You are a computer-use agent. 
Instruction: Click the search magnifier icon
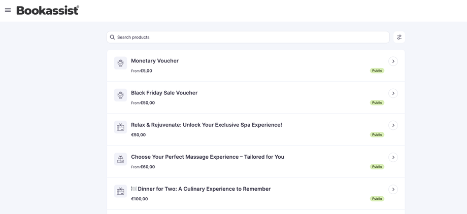coord(113,37)
